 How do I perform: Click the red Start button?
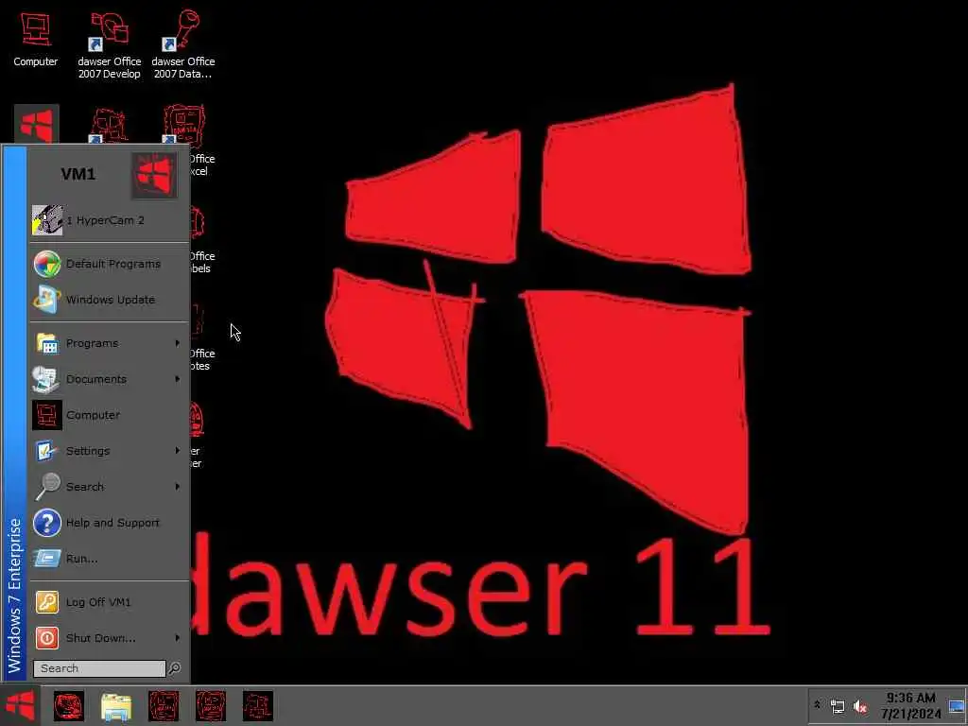tap(20, 705)
